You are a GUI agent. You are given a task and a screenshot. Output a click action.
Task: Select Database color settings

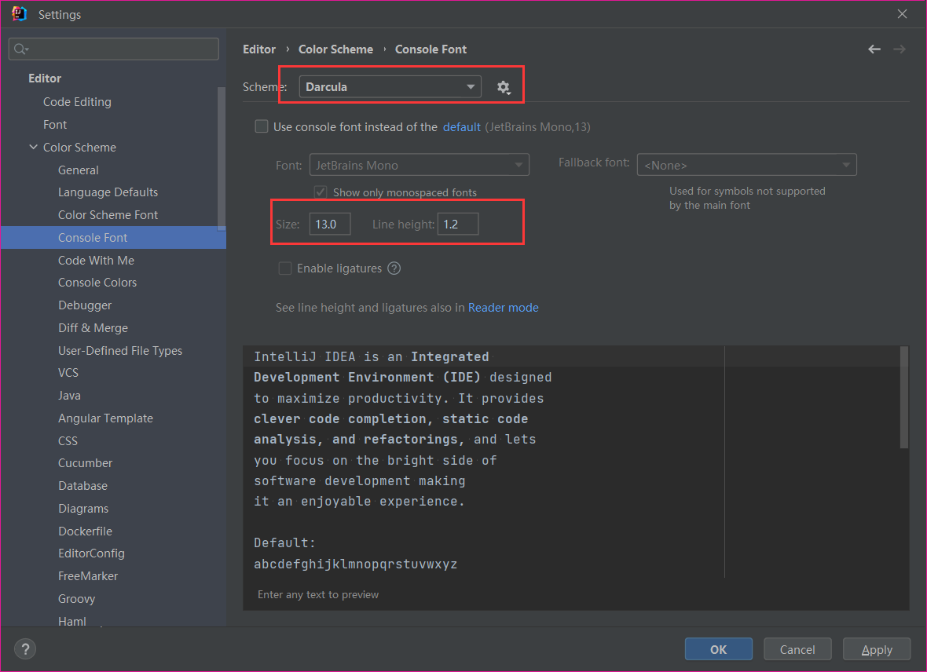(x=82, y=486)
